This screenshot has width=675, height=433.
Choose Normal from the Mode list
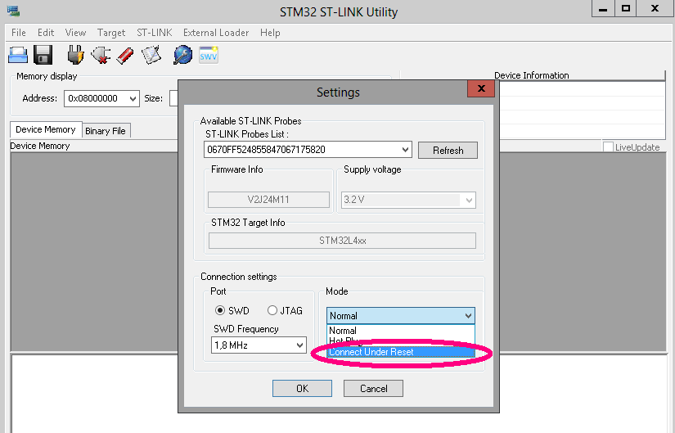(x=400, y=331)
